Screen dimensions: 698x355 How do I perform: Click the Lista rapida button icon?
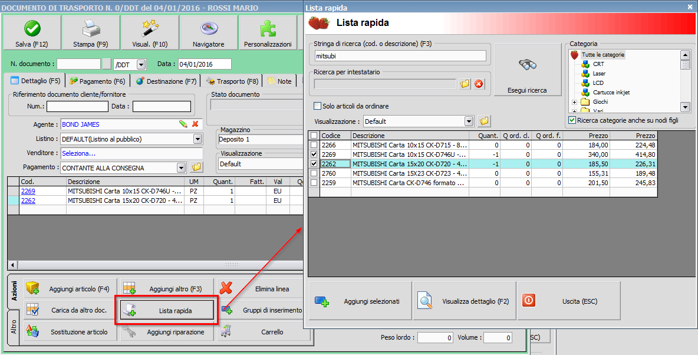coord(130,310)
